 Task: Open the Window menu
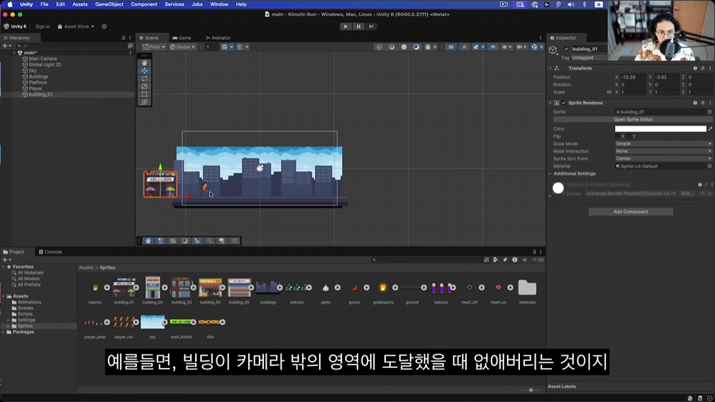click(219, 4)
